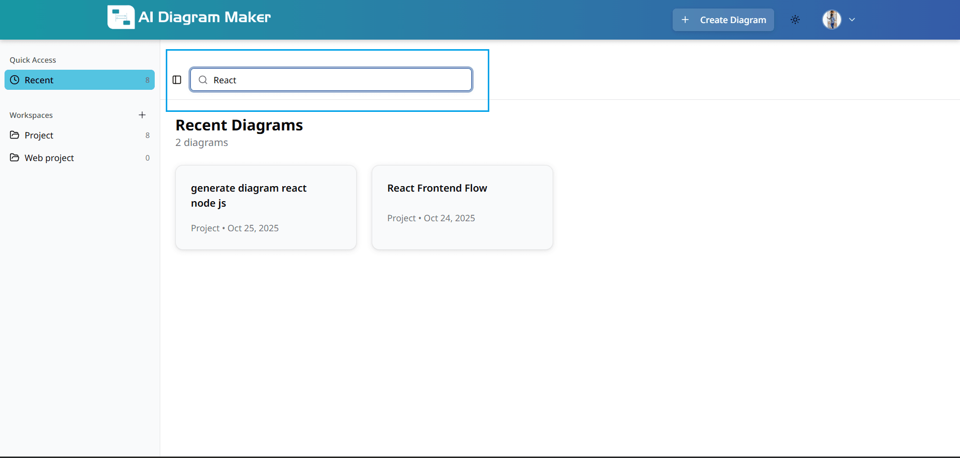Click the folder icon beside Project workspace
Screen dimensions: 960x458
pyautogui.click(x=15, y=135)
